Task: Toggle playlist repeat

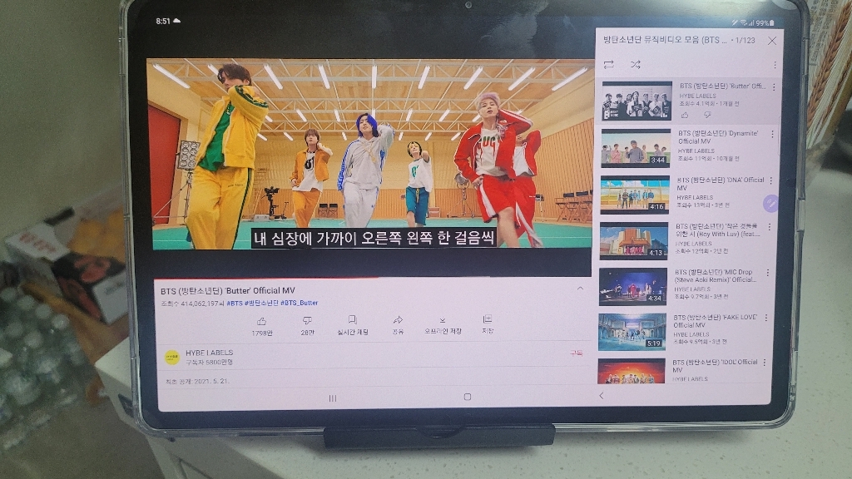Action: (x=608, y=65)
